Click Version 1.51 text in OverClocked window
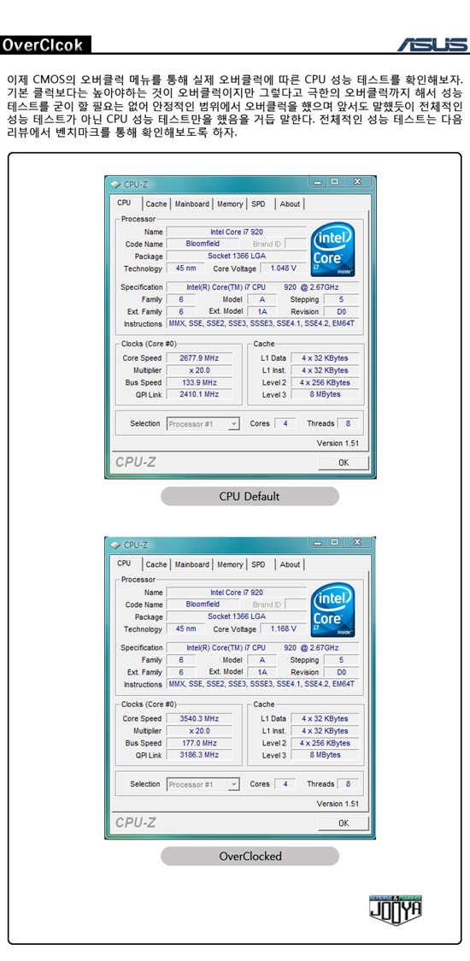This screenshot has width=470, height=961. (x=338, y=804)
